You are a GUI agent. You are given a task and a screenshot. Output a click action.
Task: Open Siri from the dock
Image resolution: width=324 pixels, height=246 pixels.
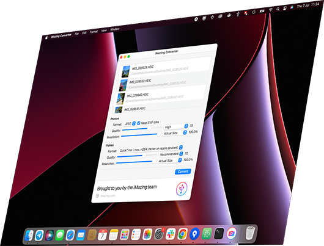(x=50, y=235)
